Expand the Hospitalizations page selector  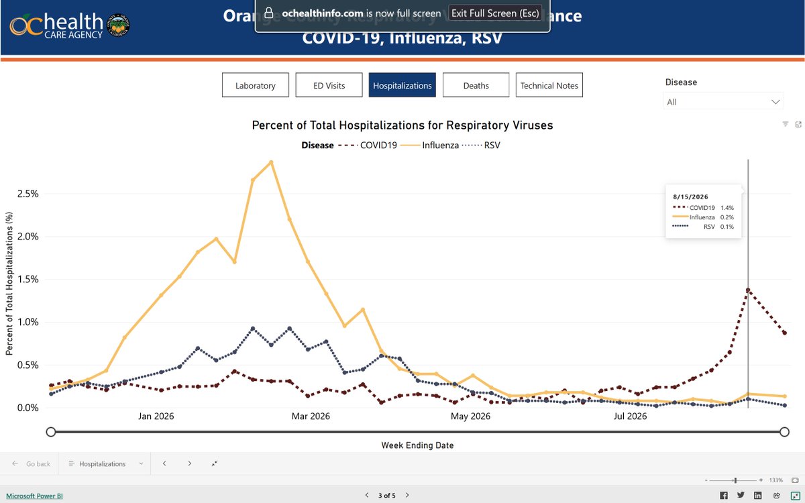coord(104,463)
